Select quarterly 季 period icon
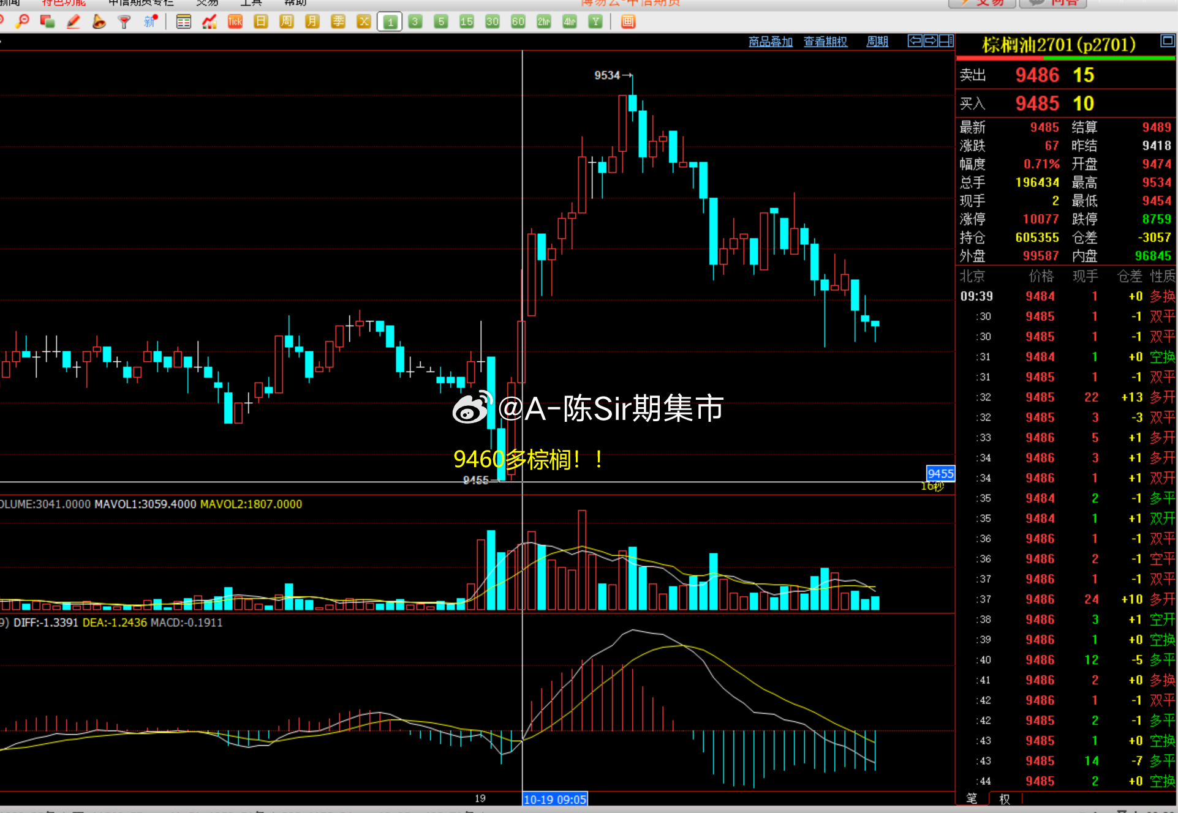This screenshot has width=1178, height=813. (338, 22)
